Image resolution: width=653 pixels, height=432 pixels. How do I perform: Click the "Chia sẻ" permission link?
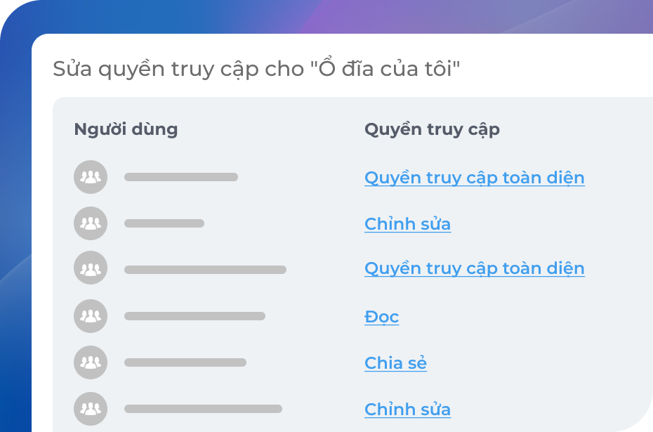pos(395,363)
